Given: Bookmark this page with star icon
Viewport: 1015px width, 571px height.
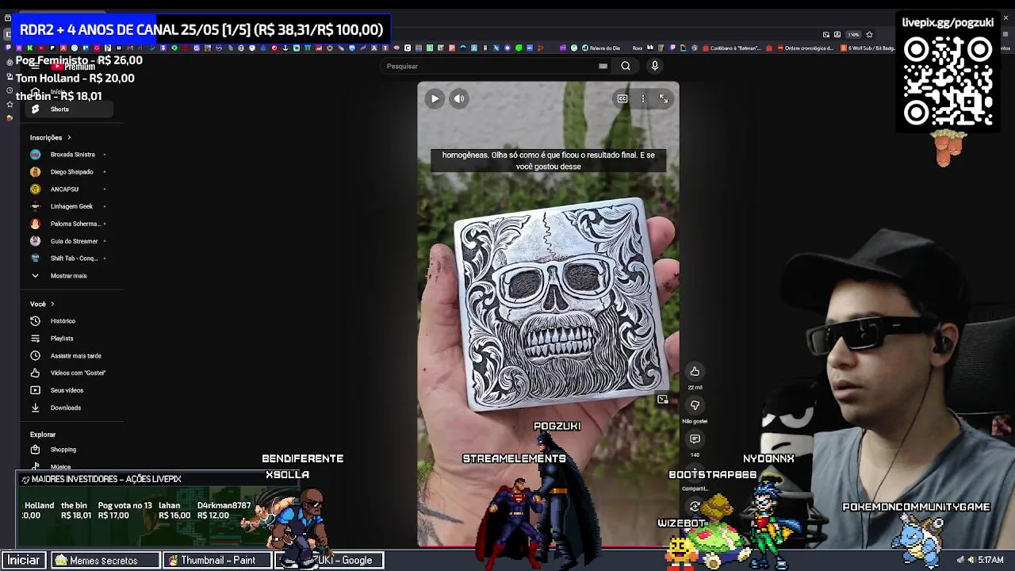Looking at the screenshot, I should [869, 35].
